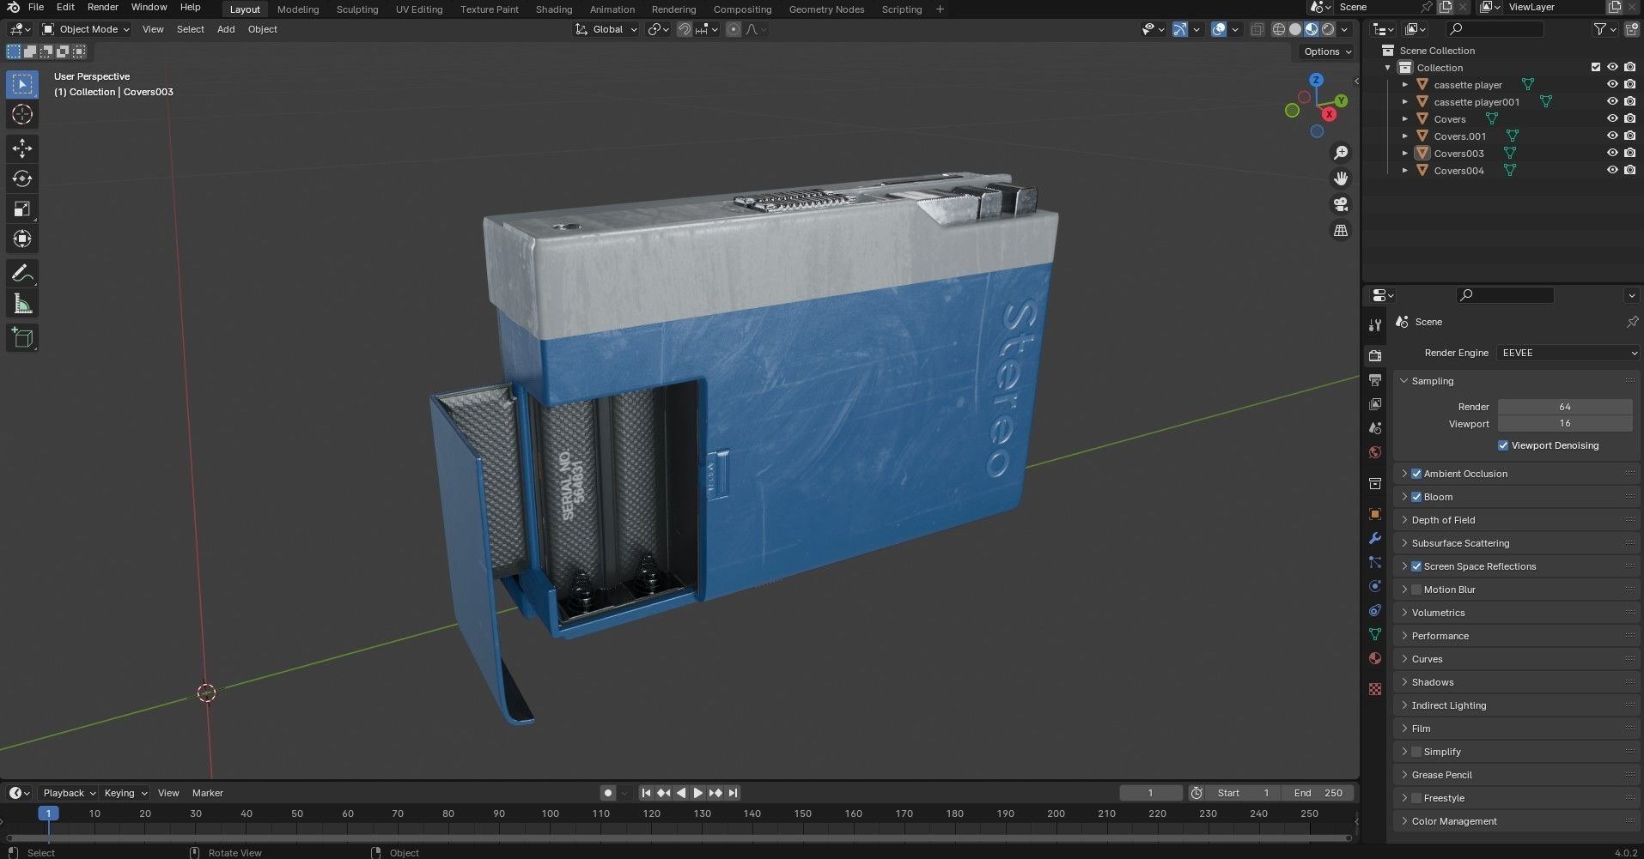Activate the Move tool
Screen dimensions: 1644x859
(22, 148)
